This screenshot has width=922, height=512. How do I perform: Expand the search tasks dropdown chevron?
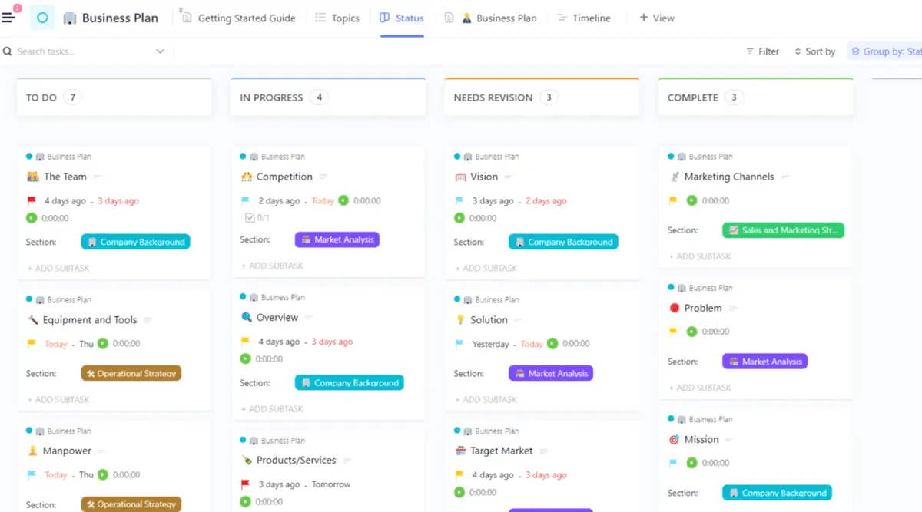tap(160, 51)
